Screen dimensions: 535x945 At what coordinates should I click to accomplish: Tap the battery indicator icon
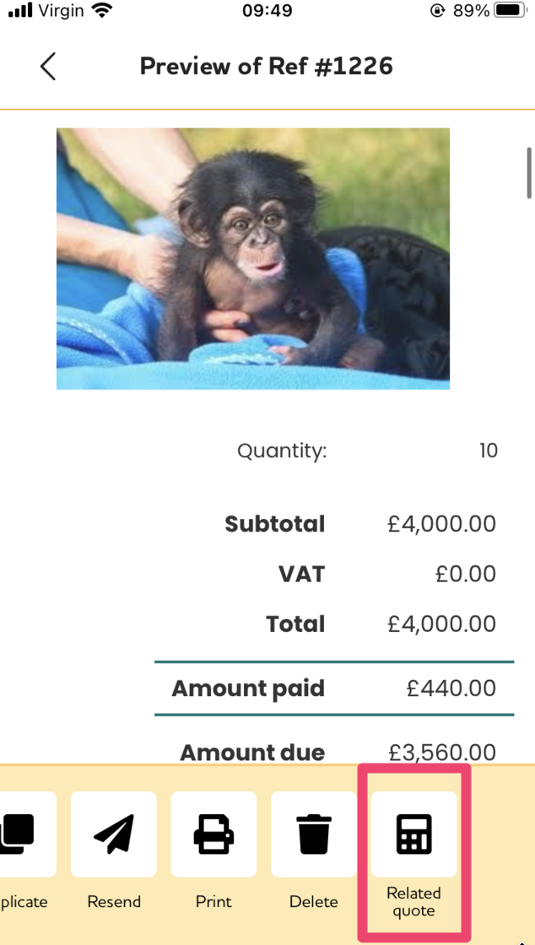509,11
